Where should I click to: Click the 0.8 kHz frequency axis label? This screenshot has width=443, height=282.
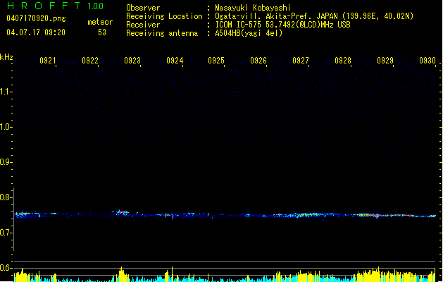coord(5,197)
